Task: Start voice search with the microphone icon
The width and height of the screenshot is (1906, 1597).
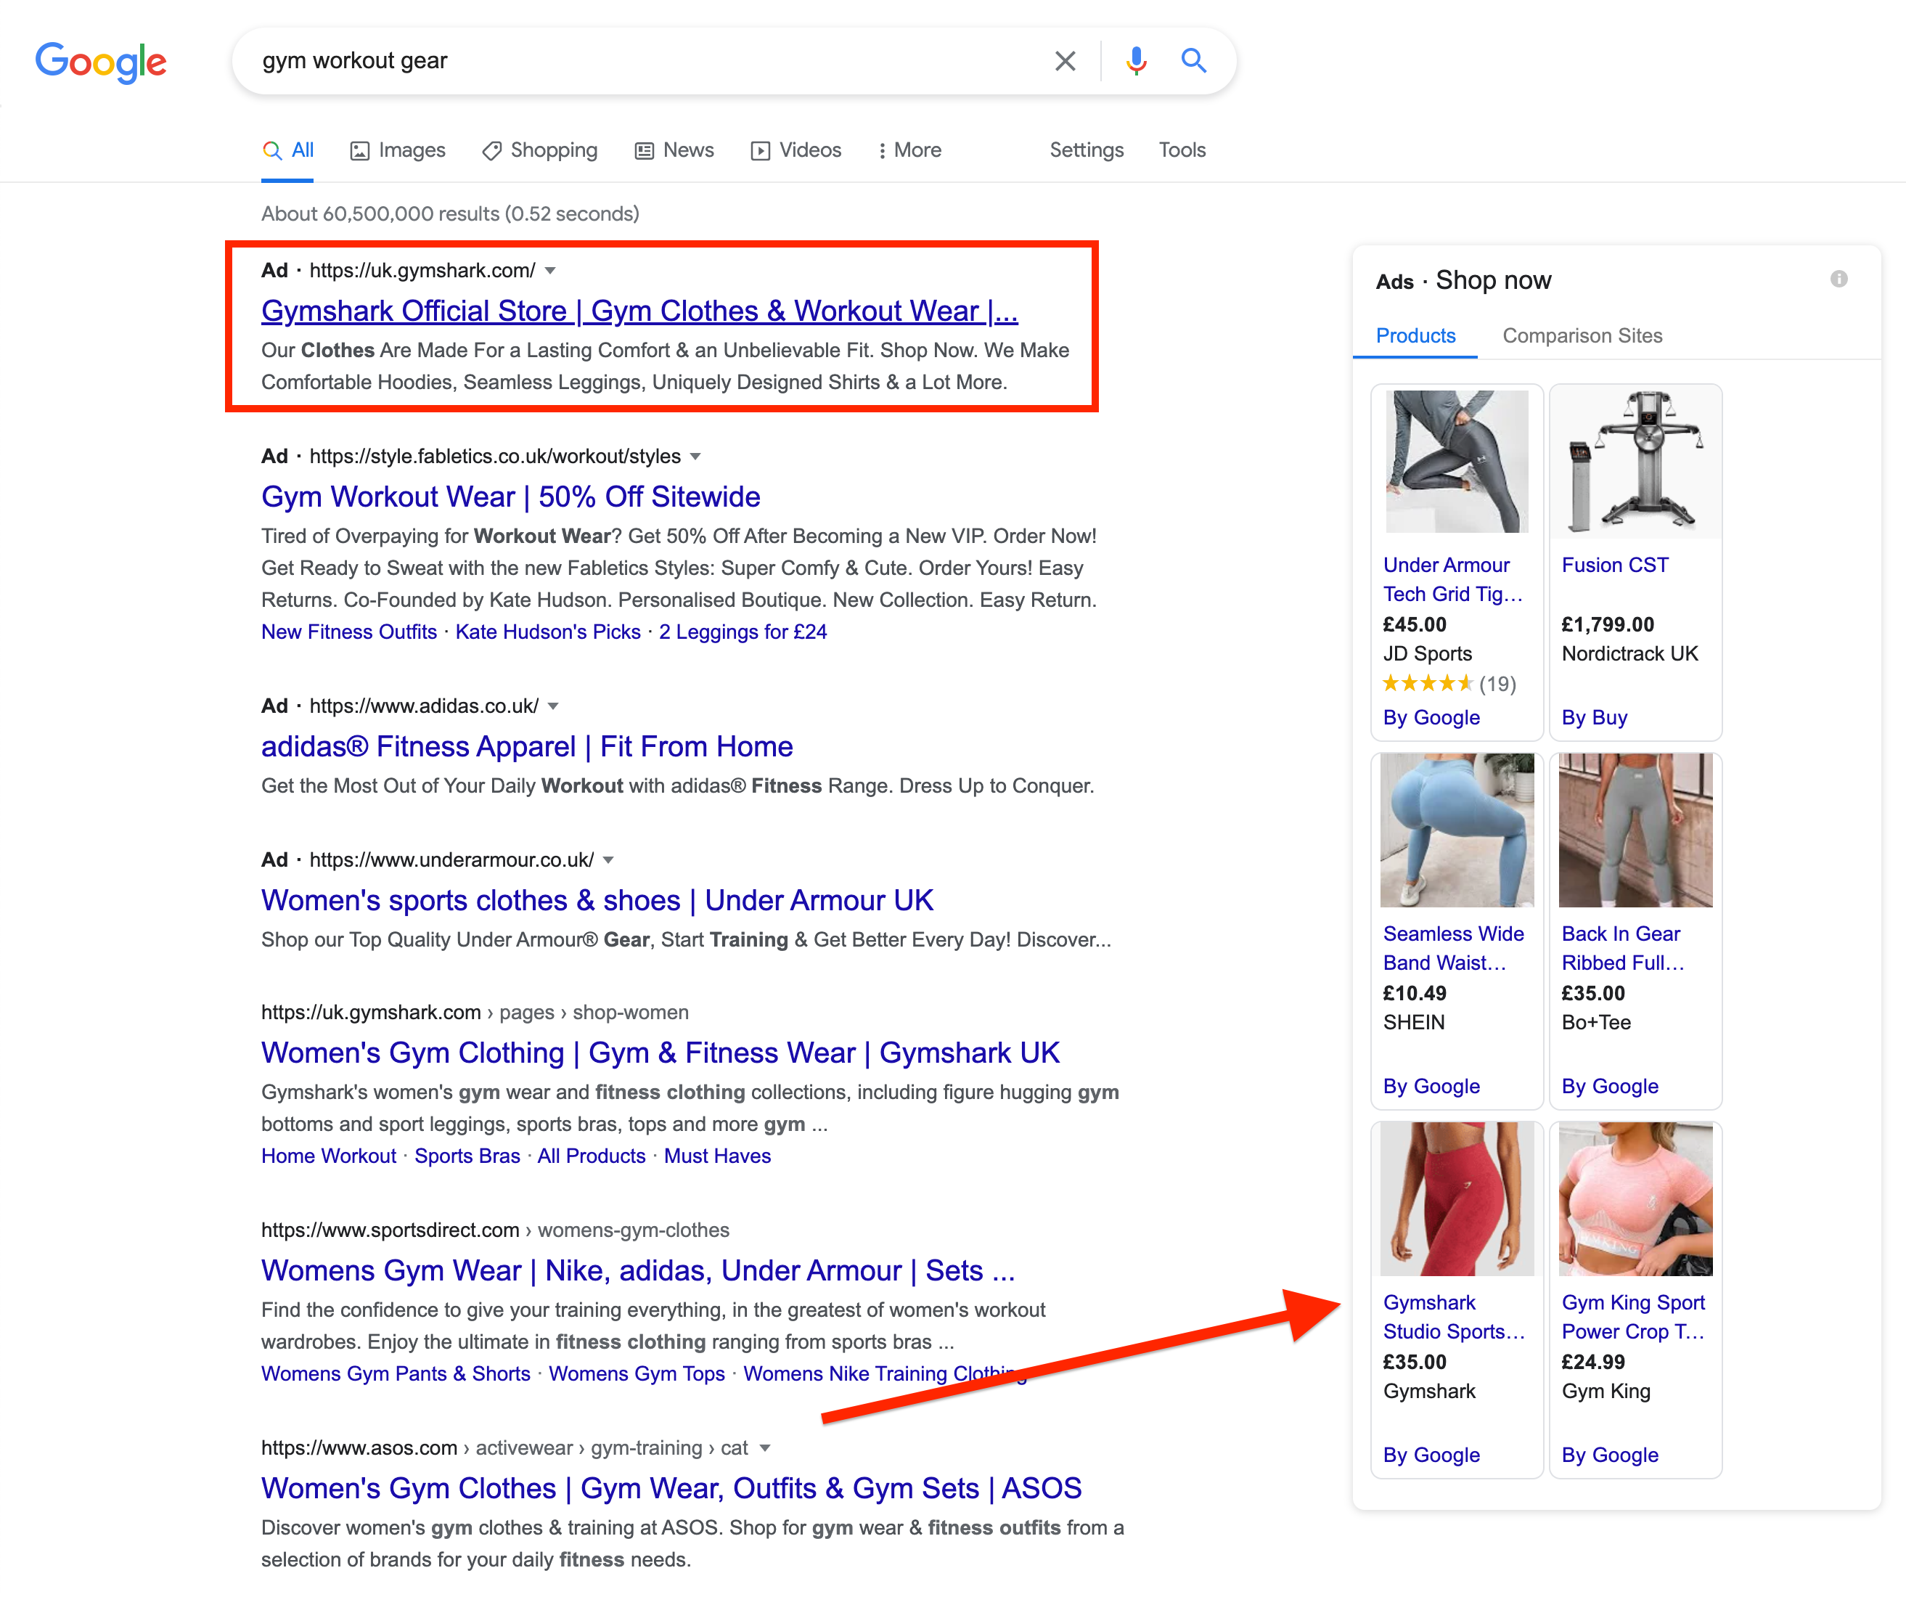Action: click(1135, 61)
